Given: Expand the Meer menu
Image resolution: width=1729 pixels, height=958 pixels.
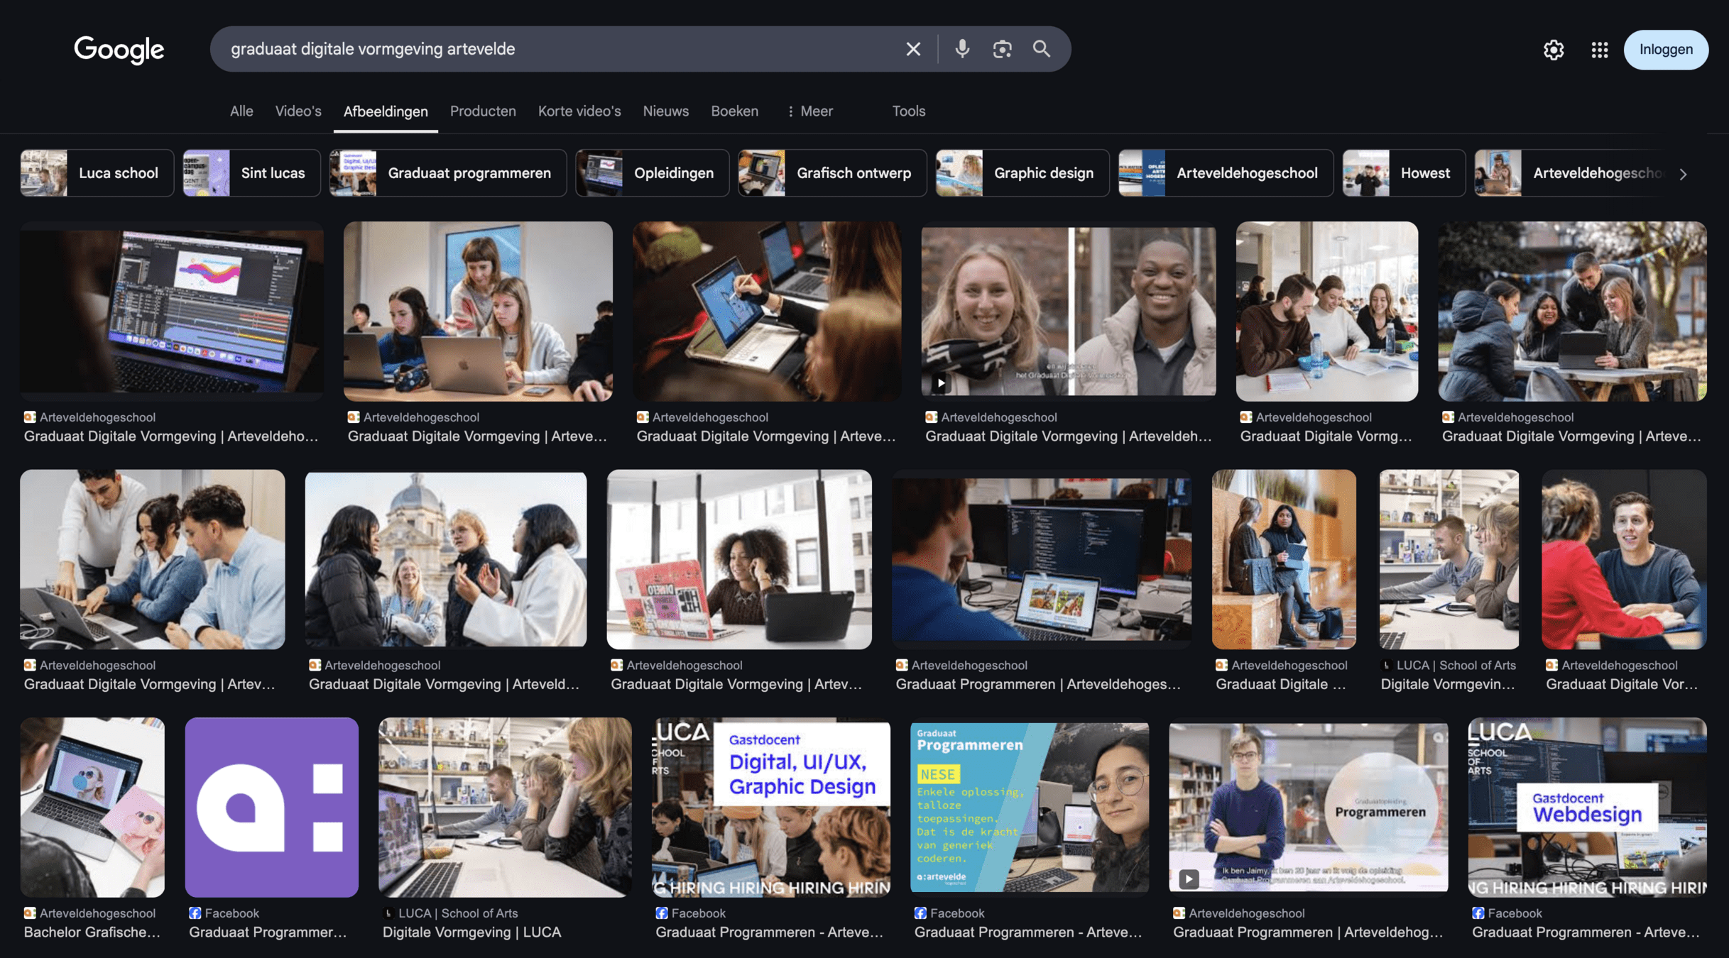Looking at the screenshot, I should pos(809,111).
